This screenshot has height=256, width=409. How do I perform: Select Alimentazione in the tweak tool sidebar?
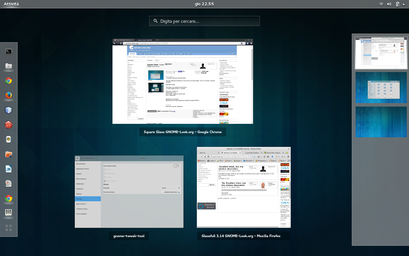click(88, 164)
